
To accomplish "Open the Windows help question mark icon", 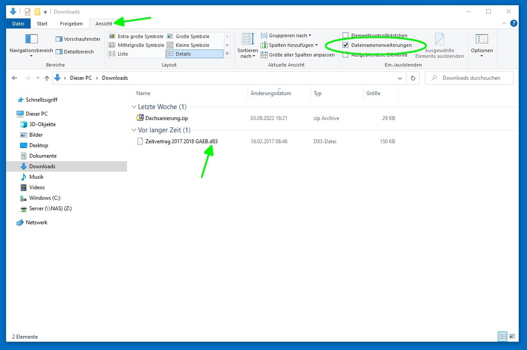I will coord(514,23).
